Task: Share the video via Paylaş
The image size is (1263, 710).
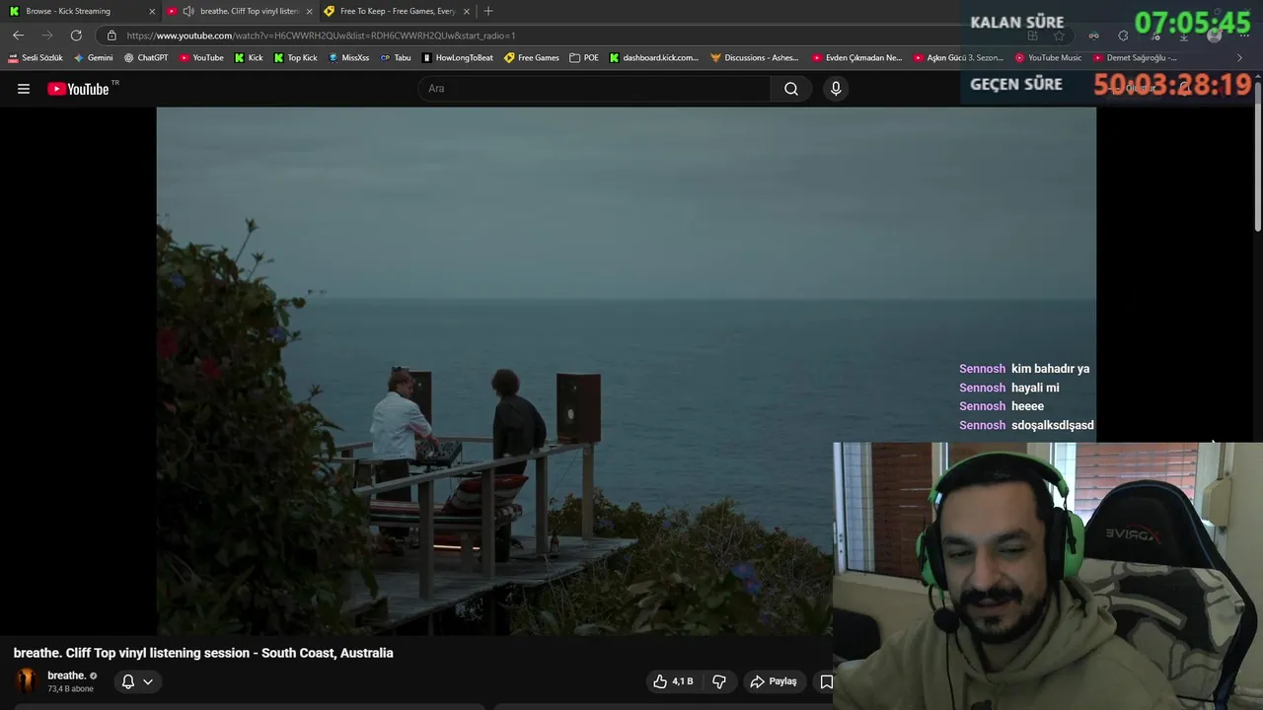Action: pyautogui.click(x=774, y=681)
